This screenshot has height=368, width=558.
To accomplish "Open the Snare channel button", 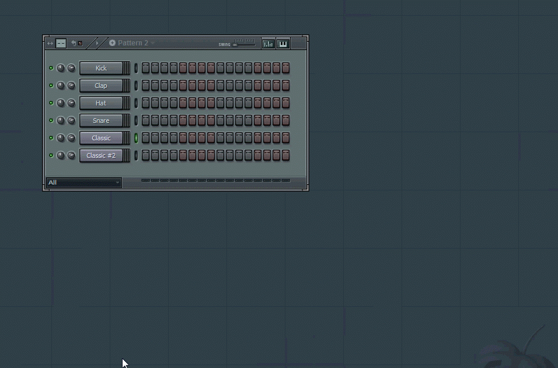I will point(101,121).
